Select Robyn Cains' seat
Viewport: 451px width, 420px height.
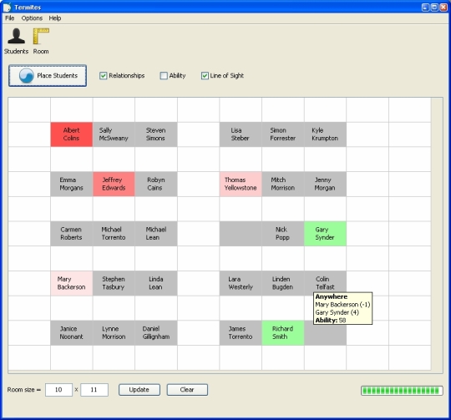click(x=156, y=184)
